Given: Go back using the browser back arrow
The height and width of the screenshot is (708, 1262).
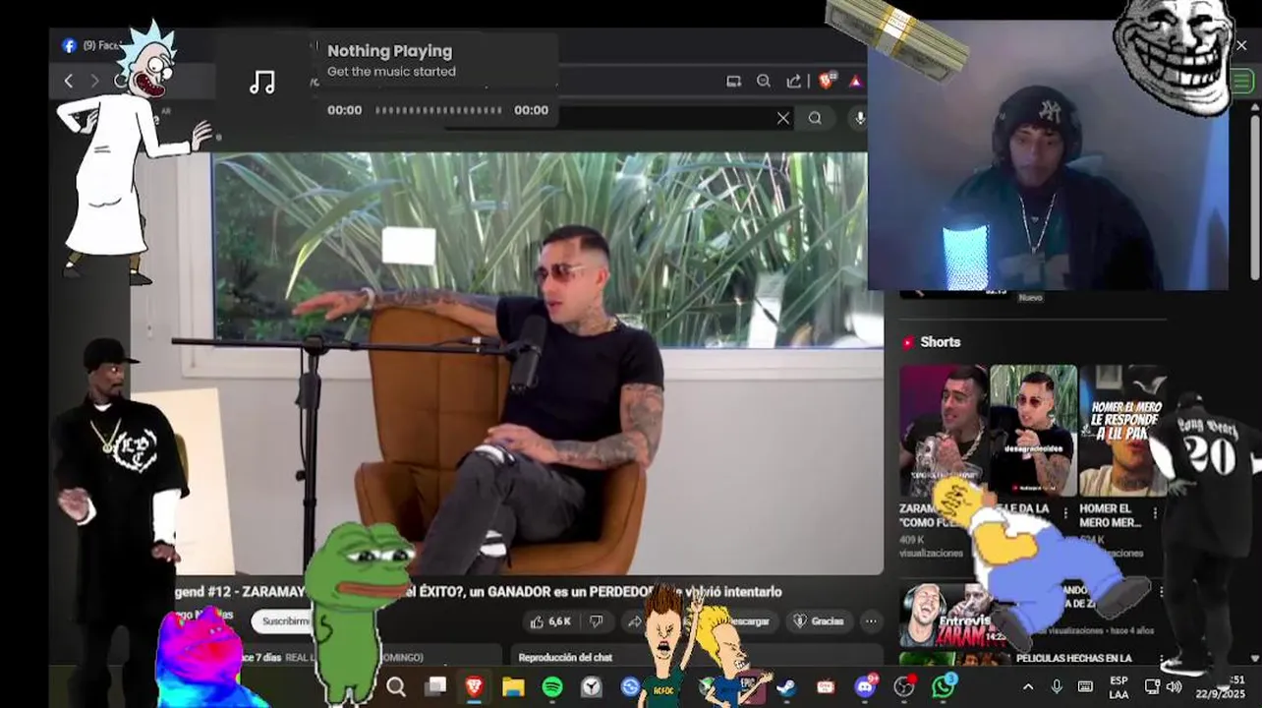Looking at the screenshot, I should (x=68, y=81).
